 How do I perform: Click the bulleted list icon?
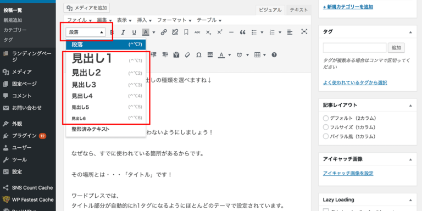[x=254, y=32]
